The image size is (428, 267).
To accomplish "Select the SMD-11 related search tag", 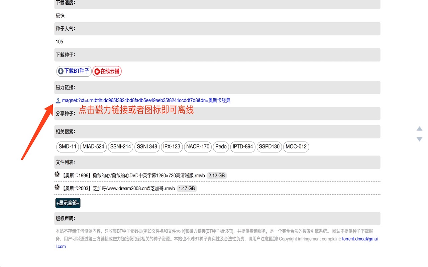I will (67, 147).
